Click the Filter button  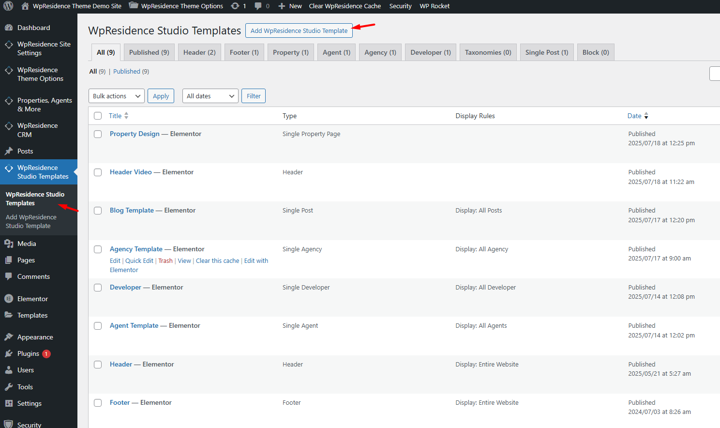click(254, 96)
